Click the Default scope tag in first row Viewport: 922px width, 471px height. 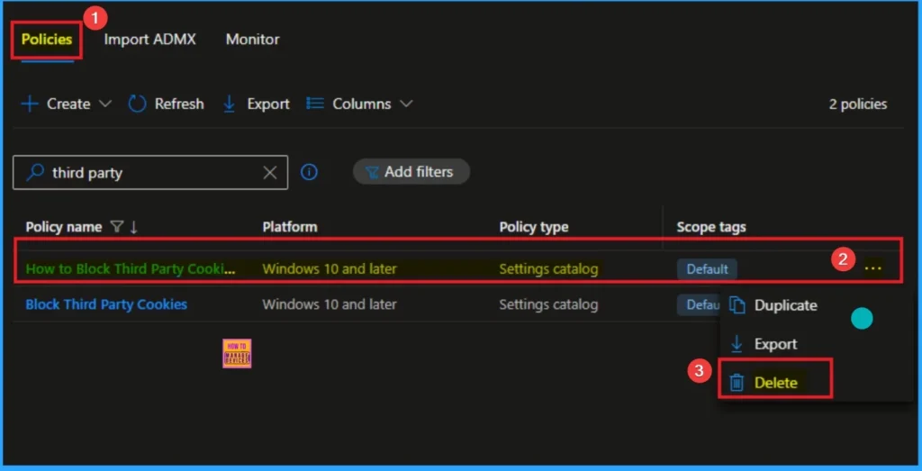[707, 268]
